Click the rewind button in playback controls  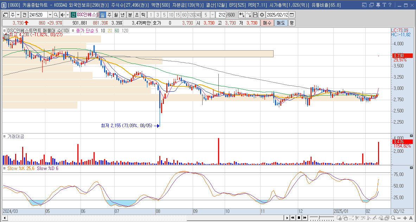[x=293, y=218]
